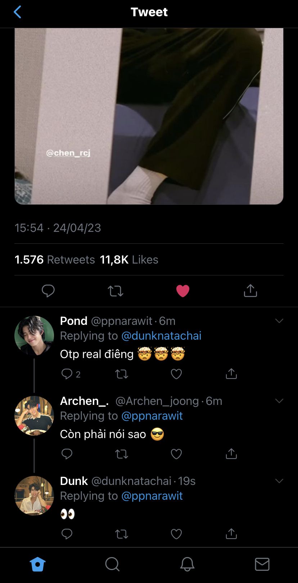Retweet Archen_'s reply

click(122, 454)
